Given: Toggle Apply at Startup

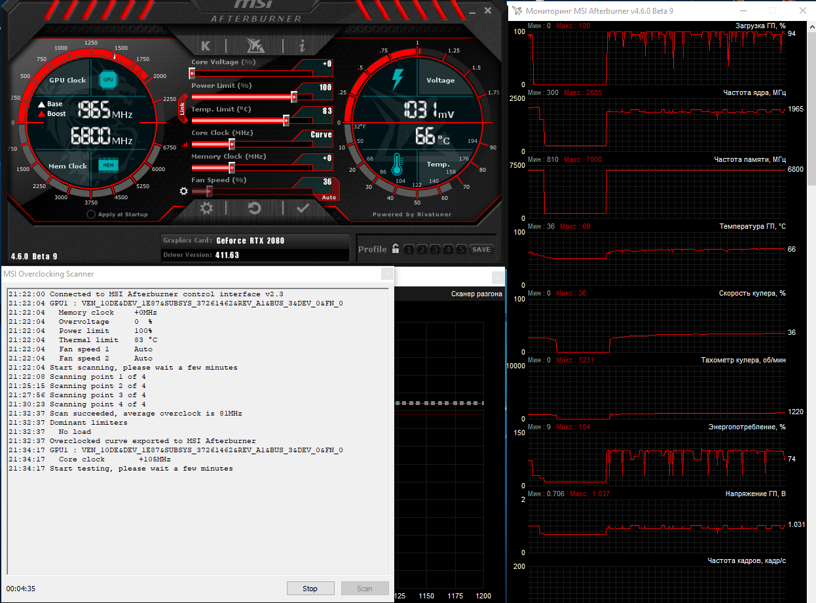Looking at the screenshot, I should click(x=91, y=214).
